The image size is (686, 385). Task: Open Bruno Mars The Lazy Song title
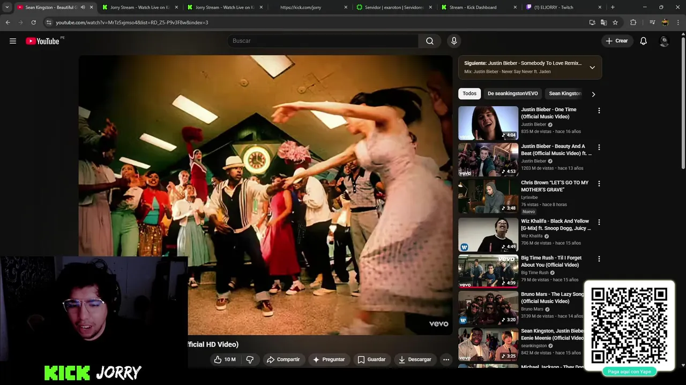pos(553,298)
